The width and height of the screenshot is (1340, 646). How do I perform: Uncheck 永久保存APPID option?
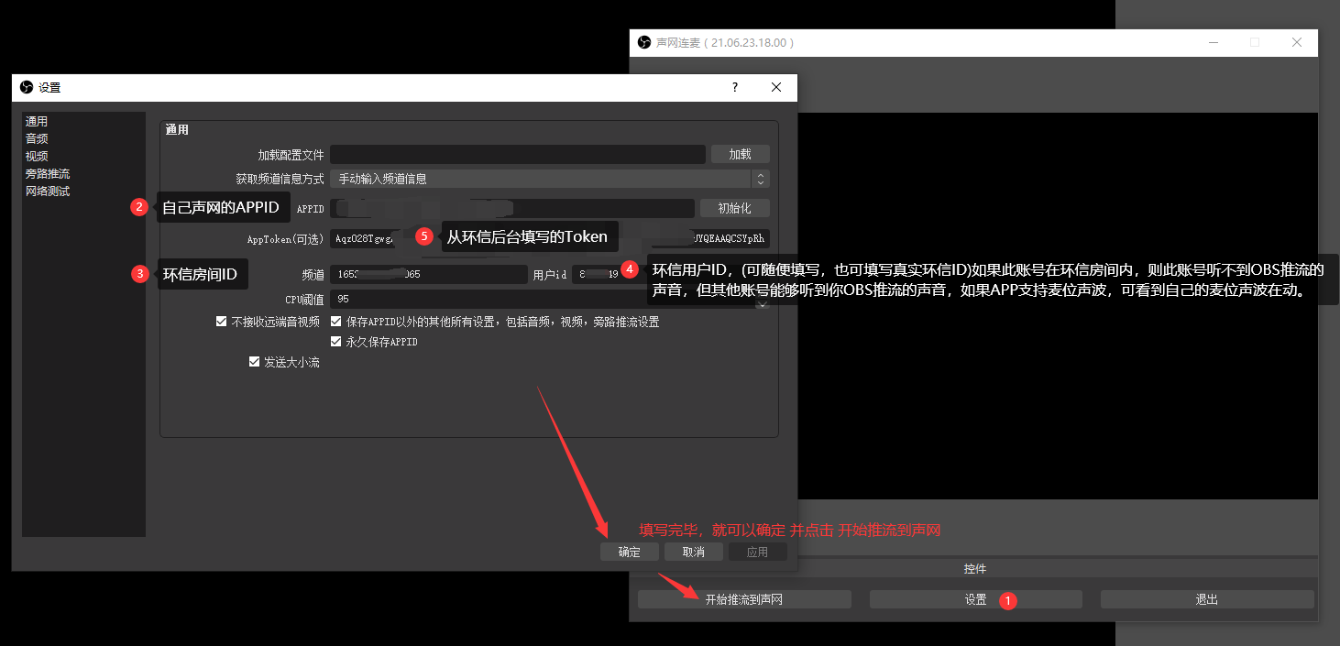tap(336, 342)
